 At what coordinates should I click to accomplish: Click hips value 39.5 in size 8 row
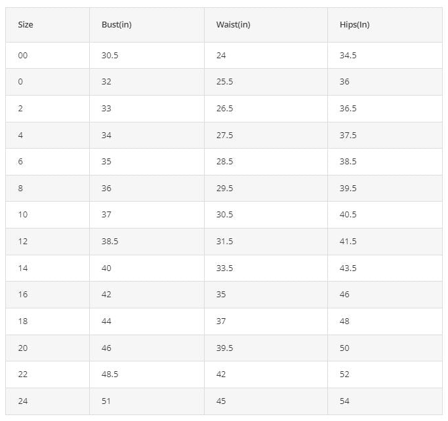coord(348,189)
